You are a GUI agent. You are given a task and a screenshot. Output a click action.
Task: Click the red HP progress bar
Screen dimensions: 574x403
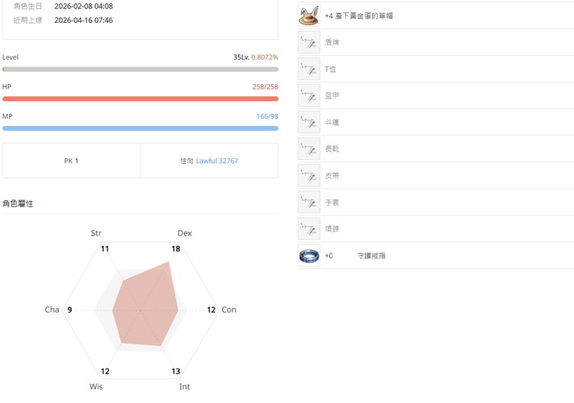(x=140, y=99)
